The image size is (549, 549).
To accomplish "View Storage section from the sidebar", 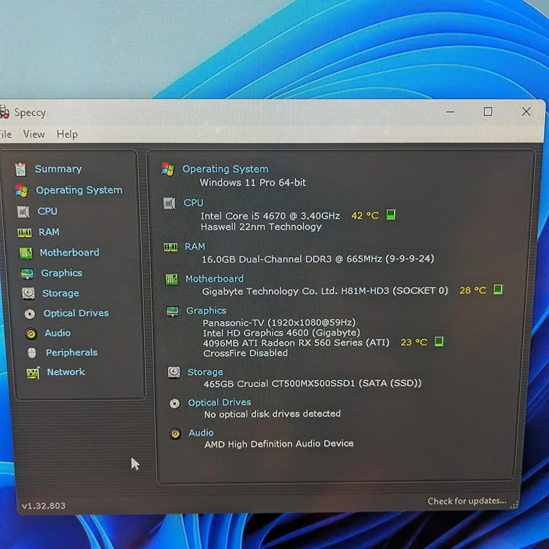I will pyautogui.click(x=61, y=293).
